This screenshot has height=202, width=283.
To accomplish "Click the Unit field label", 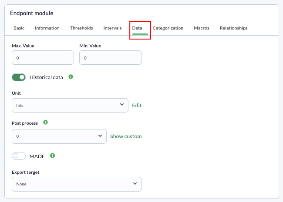I will [x=16, y=93].
